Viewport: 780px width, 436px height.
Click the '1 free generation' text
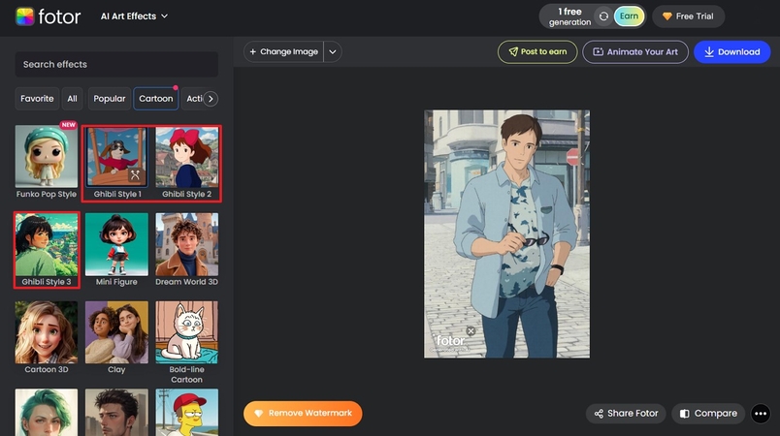[569, 16]
